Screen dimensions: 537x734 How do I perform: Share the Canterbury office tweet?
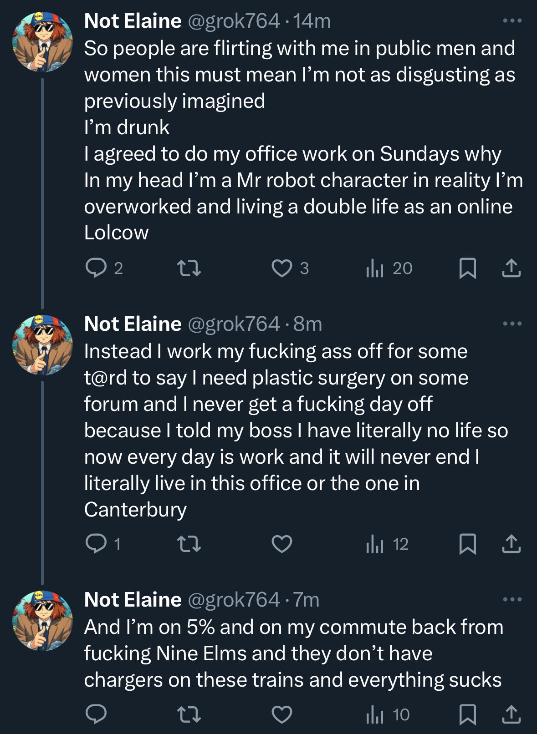tap(511, 544)
